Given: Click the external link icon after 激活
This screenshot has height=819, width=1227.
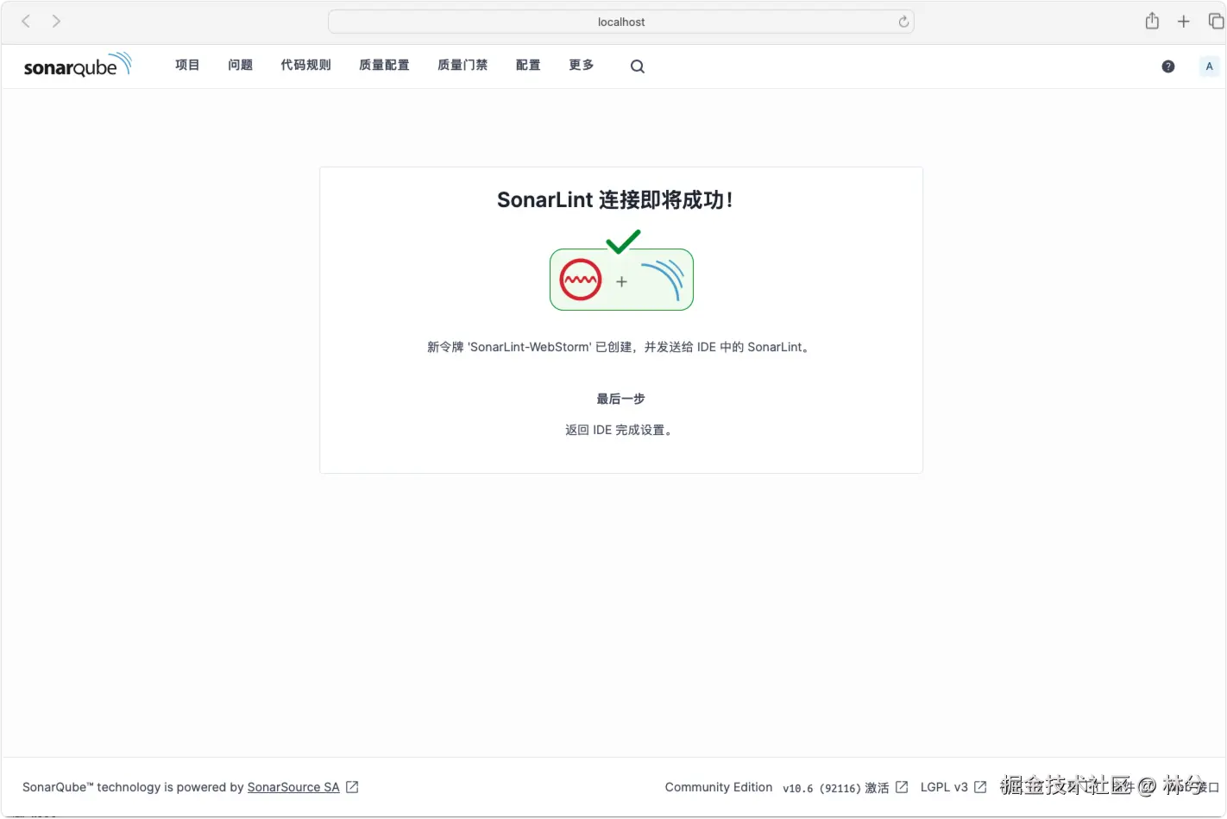Looking at the screenshot, I should click(x=902, y=787).
